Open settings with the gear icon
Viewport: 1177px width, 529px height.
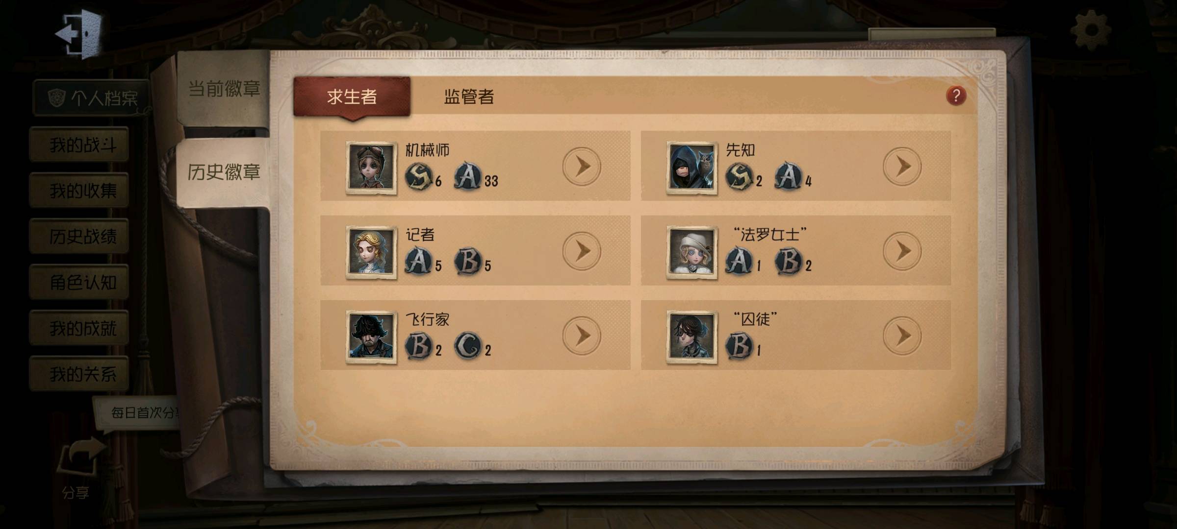(x=1090, y=30)
